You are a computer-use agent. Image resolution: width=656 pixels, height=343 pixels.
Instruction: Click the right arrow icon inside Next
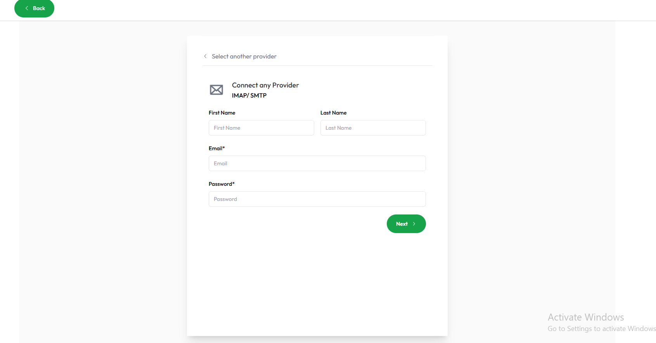point(414,224)
